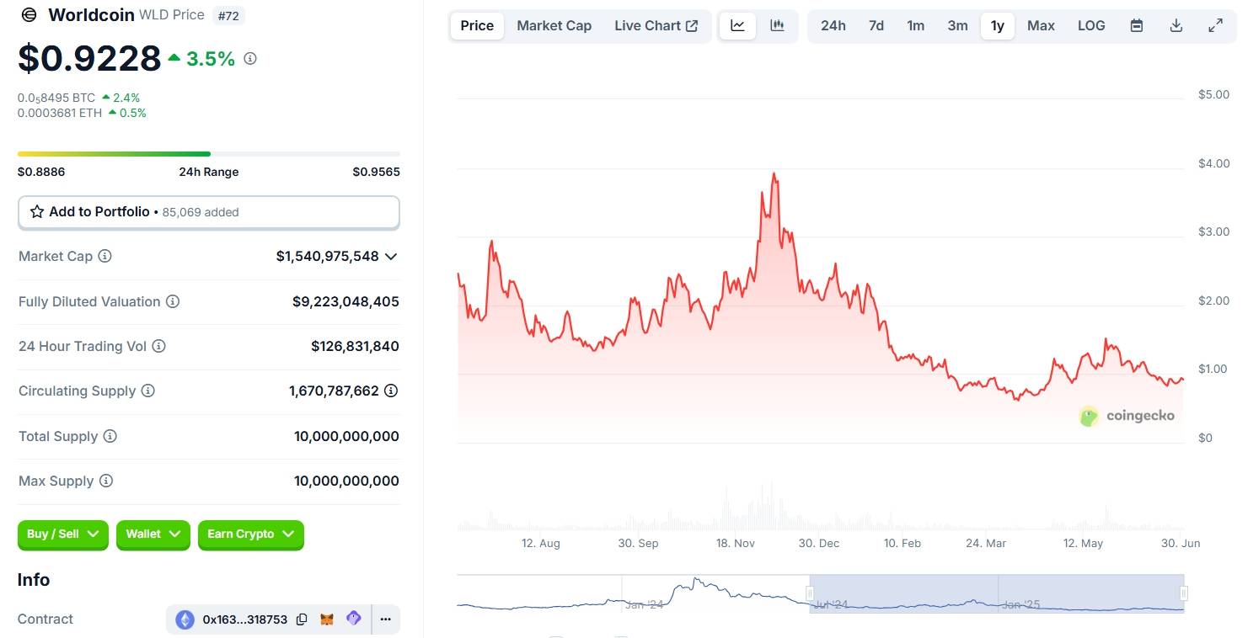Click the shaded range in navigator timeline
This screenshot has width=1248, height=638.
[x=997, y=593]
